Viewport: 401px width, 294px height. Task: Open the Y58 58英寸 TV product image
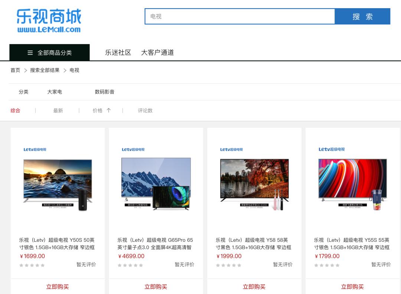[x=254, y=180]
